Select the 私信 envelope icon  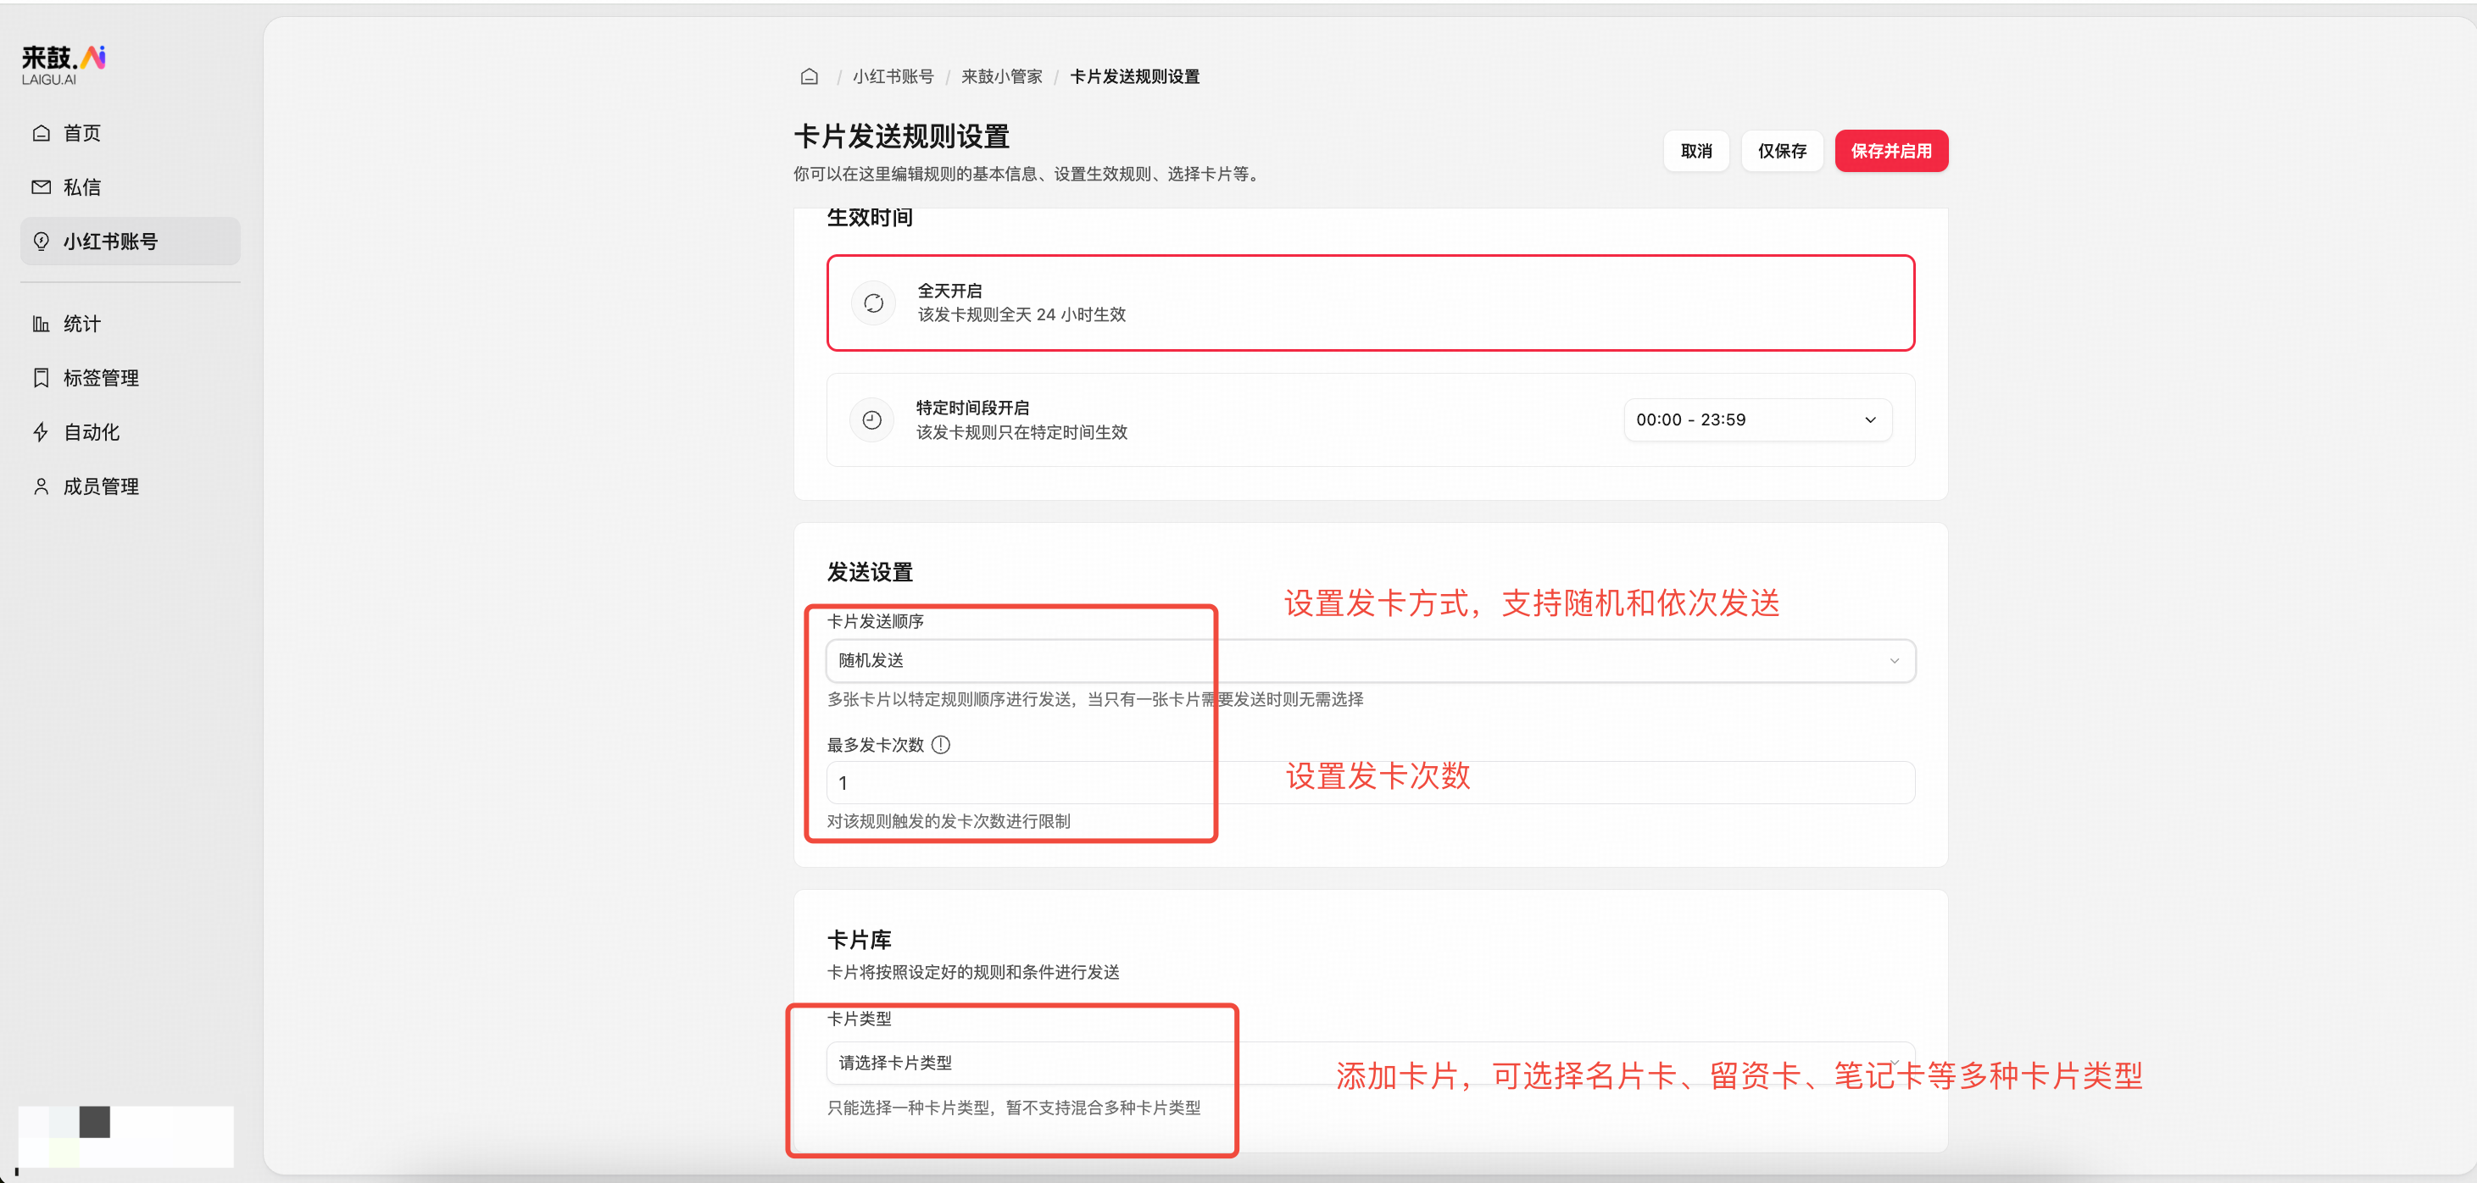tap(41, 186)
